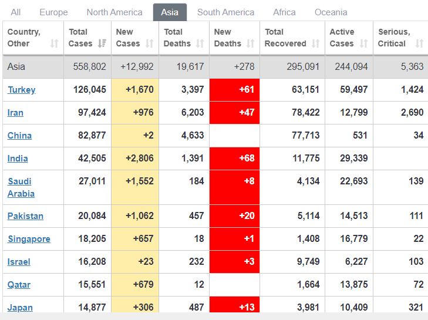Click Pakistan new deaths +20 cell
The width and height of the screenshot is (428, 320).
coord(234,216)
